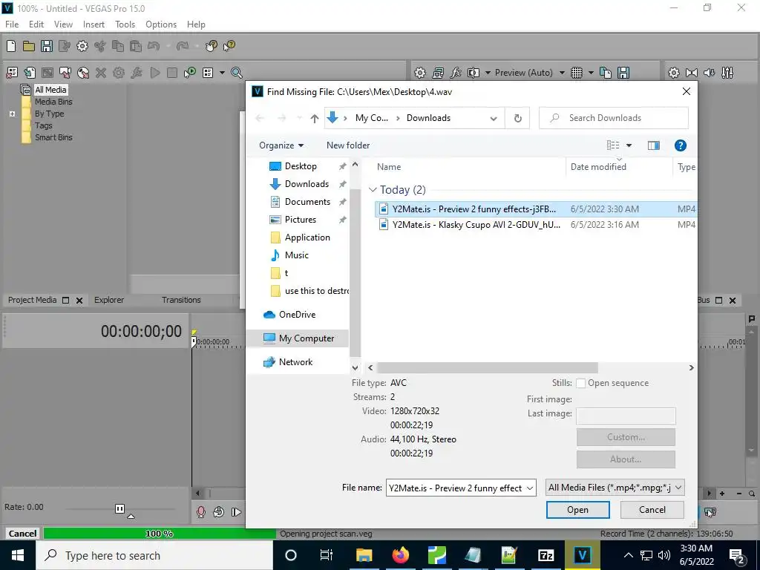Image resolution: width=760 pixels, height=570 pixels.
Task: Open 7-Zip from the taskbar
Action: [x=546, y=555]
